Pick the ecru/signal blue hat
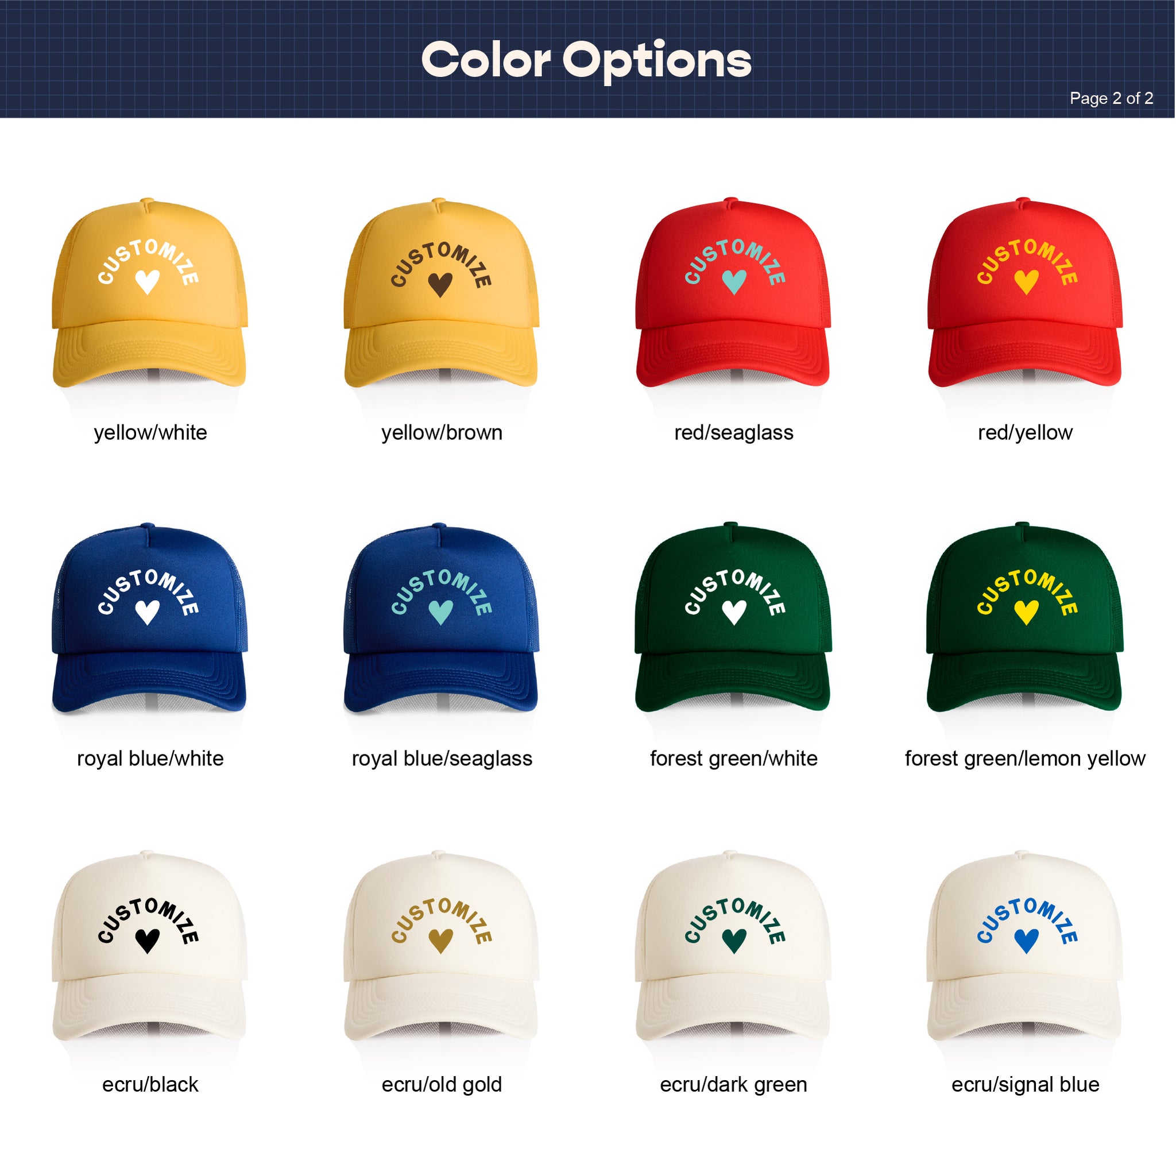Image resolution: width=1176 pixels, height=1176 pixels. click(x=1025, y=946)
